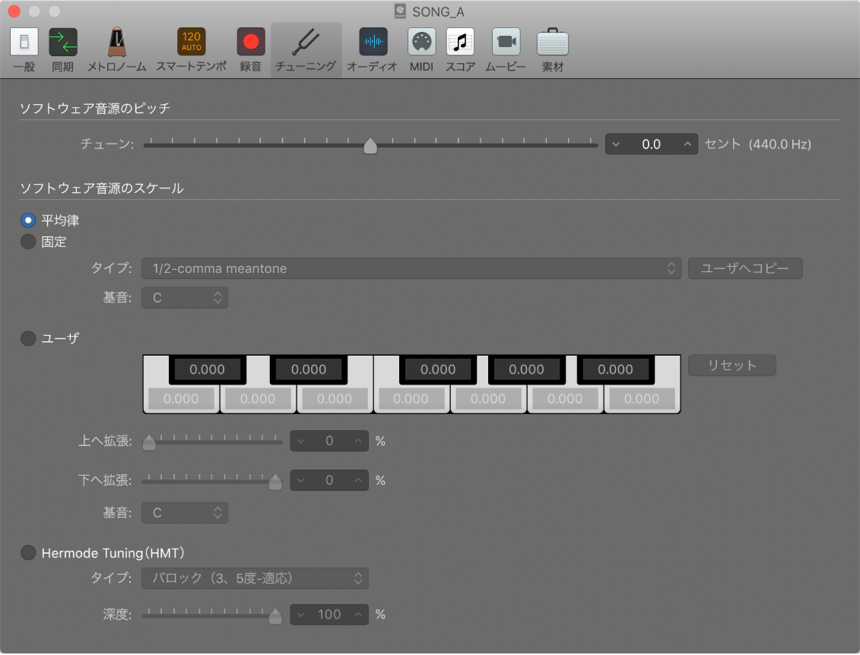Open the 1/2-comma meantone type dropdown
Image resolution: width=860 pixels, height=655 pixels.
click(x=411, y=268)
